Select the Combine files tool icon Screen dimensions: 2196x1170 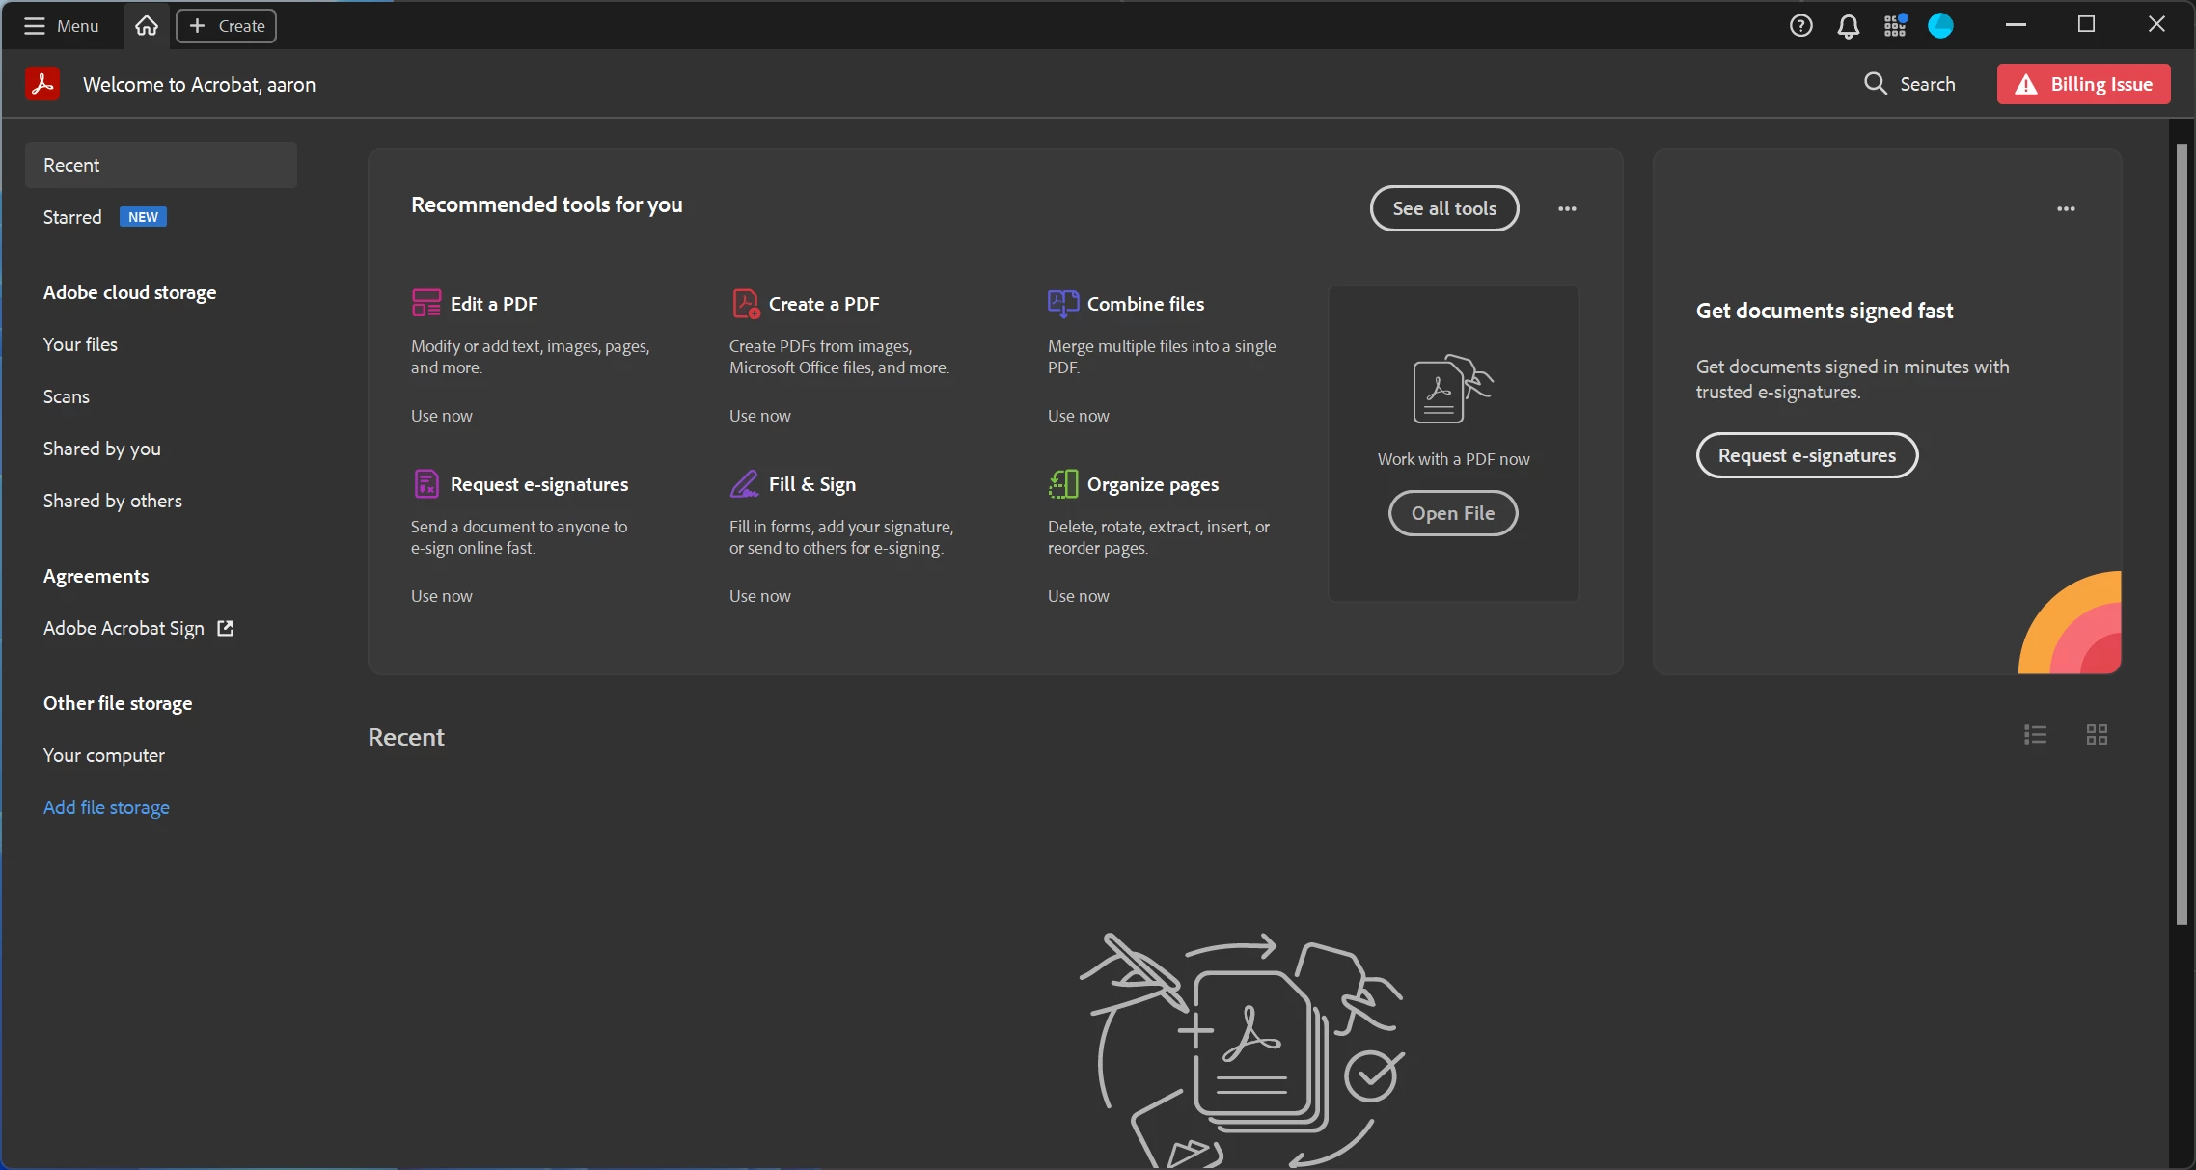click(1062, 303)
